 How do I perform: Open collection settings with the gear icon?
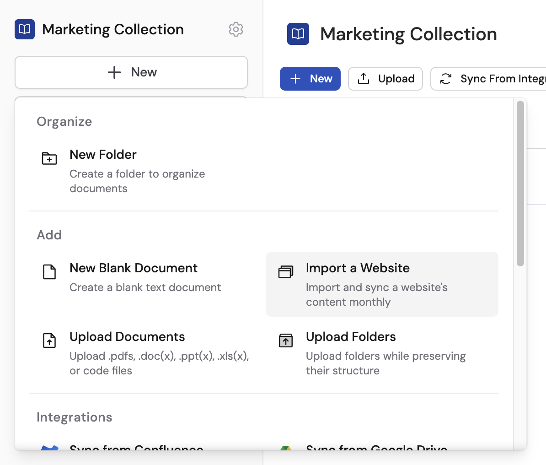pyautogui.click(x=236, y=30)
